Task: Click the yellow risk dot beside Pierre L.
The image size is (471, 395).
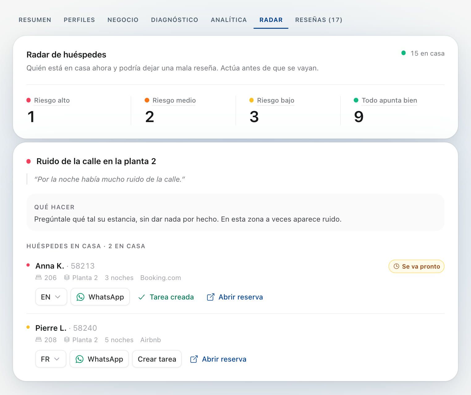Action: click(x=28, y=327)
